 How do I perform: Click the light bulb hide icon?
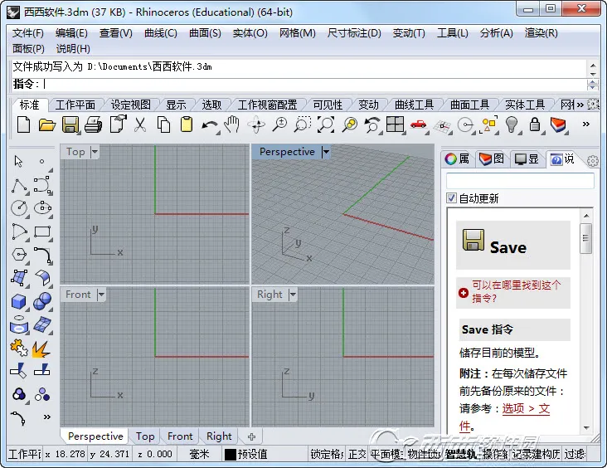coord(512,124)
